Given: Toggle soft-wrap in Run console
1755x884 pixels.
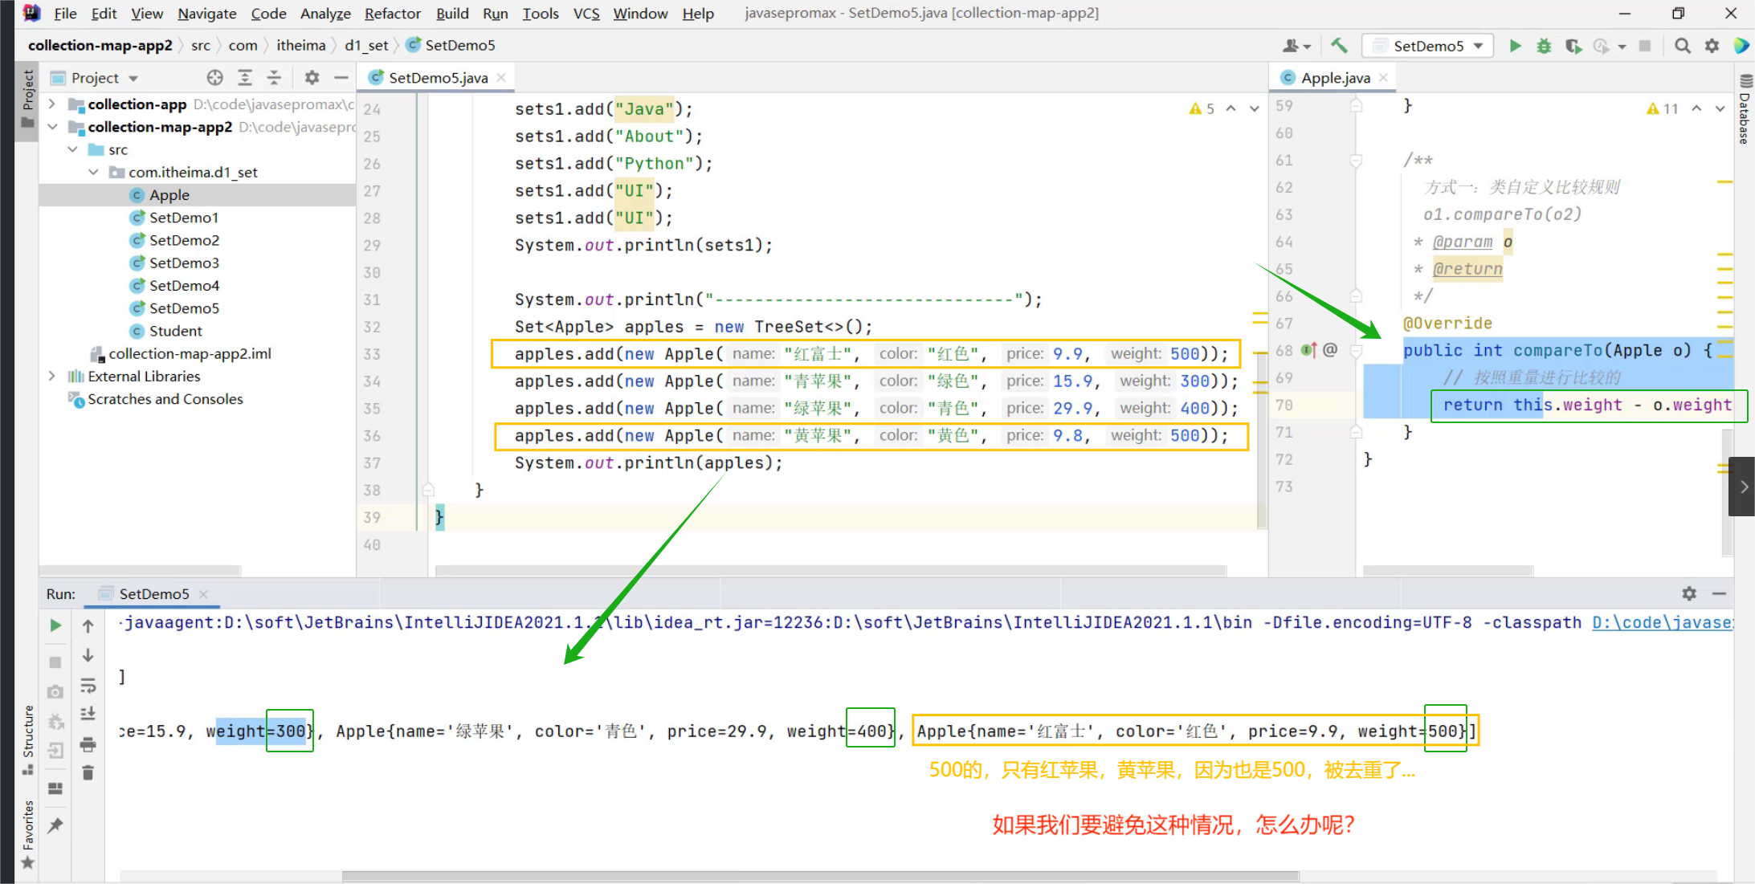Looking at the screenshot, I should 88,686.
